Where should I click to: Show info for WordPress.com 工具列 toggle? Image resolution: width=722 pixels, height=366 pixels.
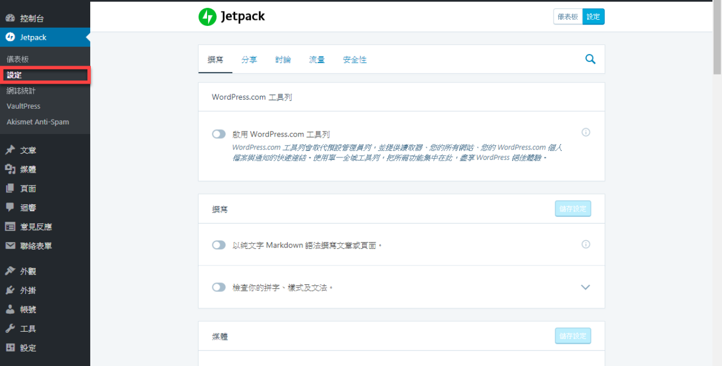pyautogui.click(x=586, y=132)
